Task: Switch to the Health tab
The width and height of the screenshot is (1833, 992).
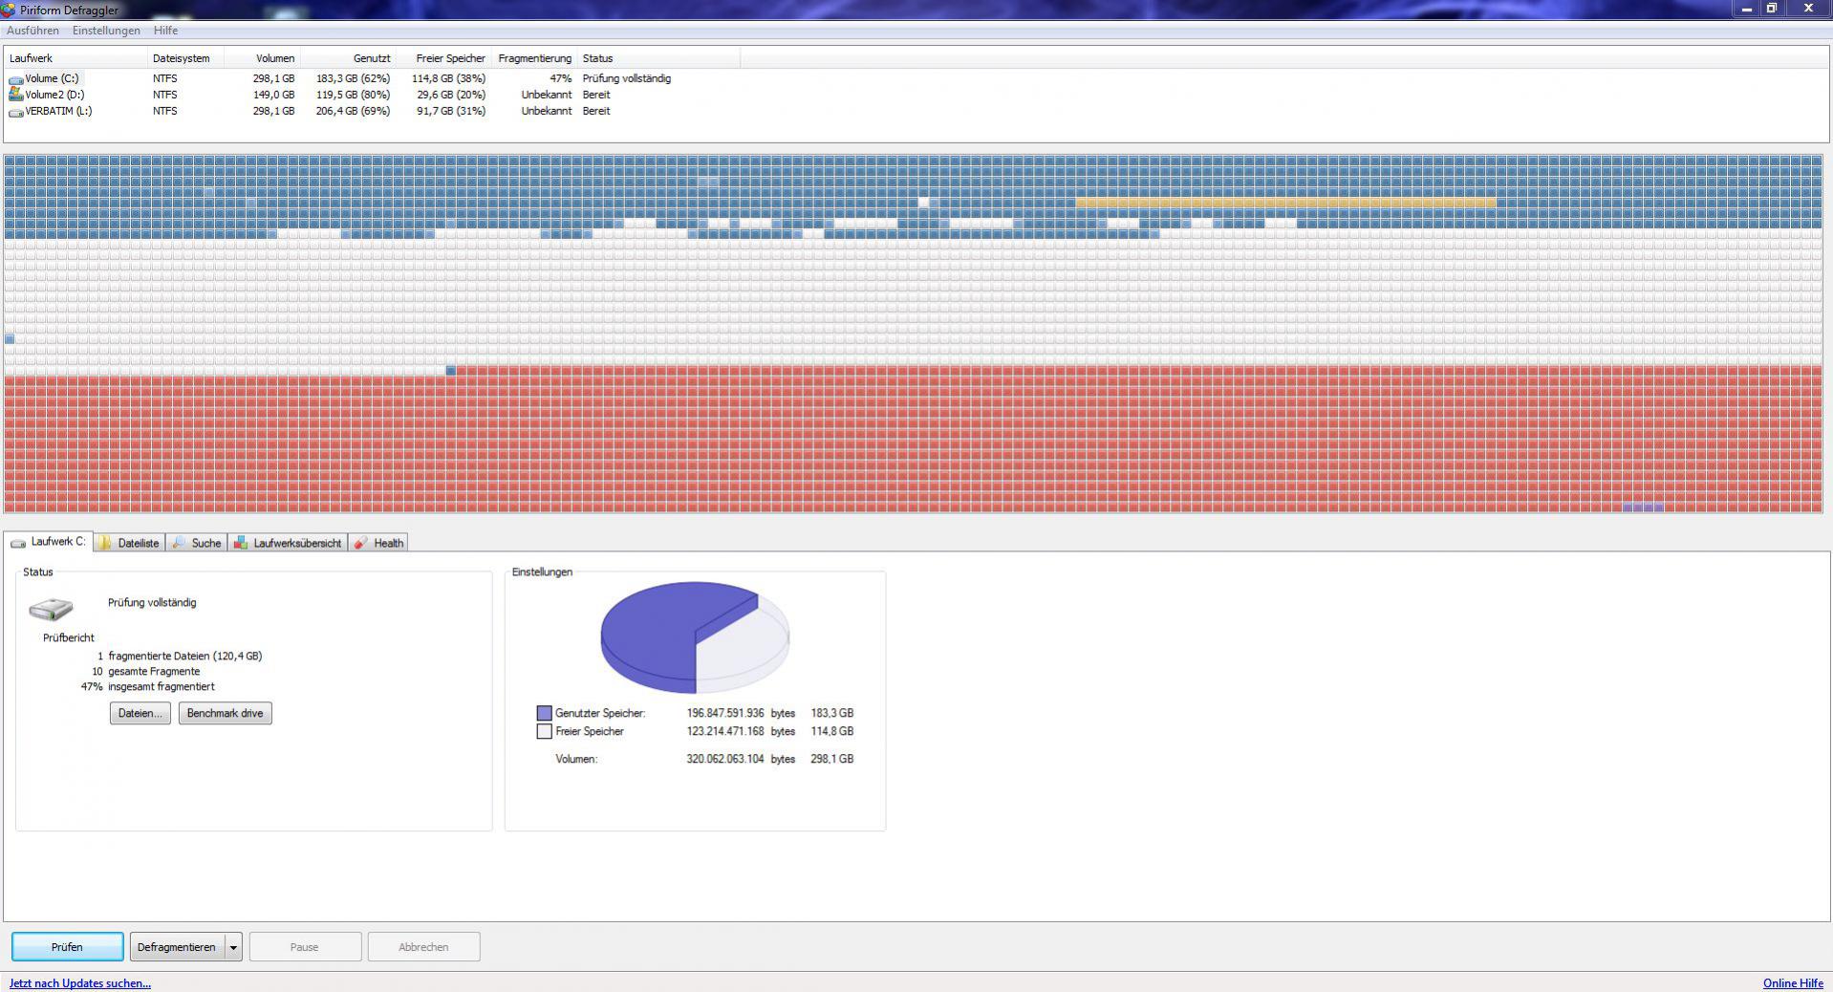Action: [x=378, y=543]
